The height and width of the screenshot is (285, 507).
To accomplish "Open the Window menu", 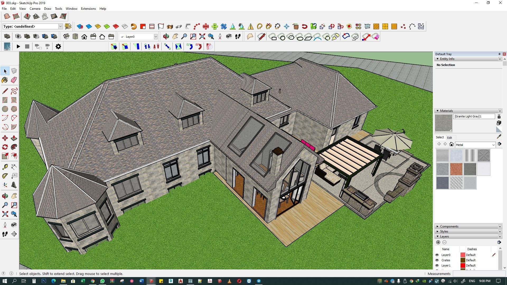I will pyautogui.click(x=71, y=8).
